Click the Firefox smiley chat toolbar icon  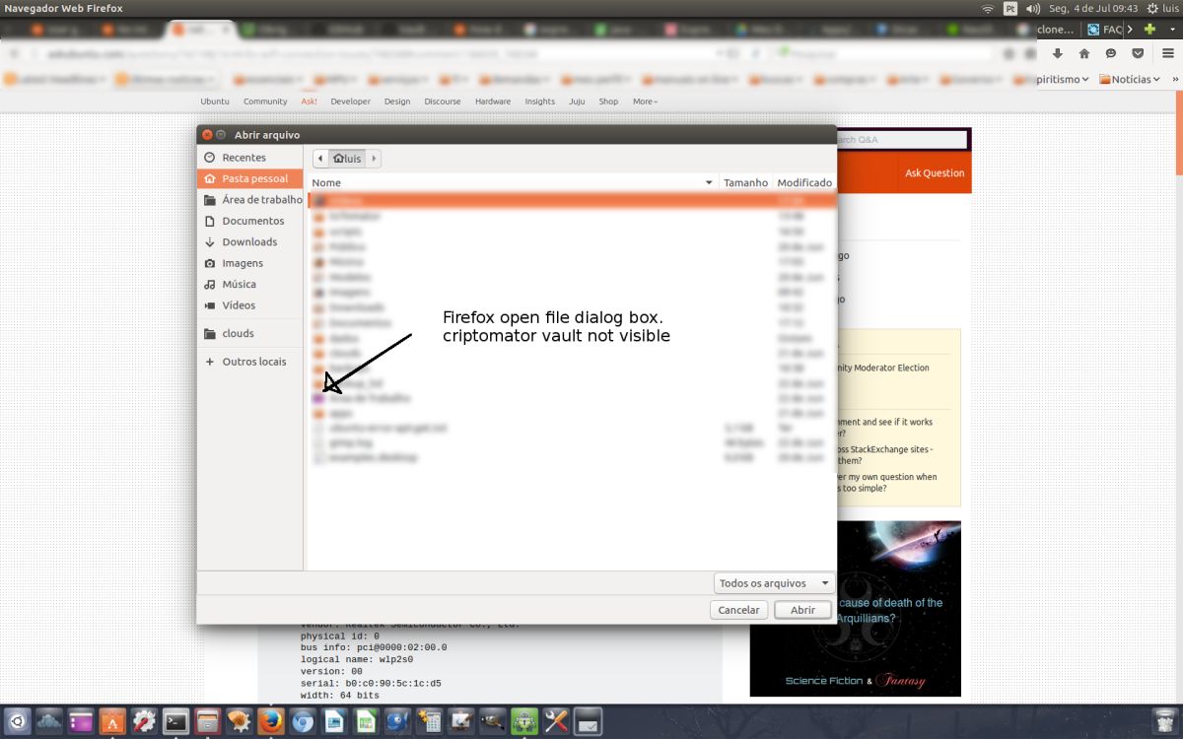point(1111,53)
